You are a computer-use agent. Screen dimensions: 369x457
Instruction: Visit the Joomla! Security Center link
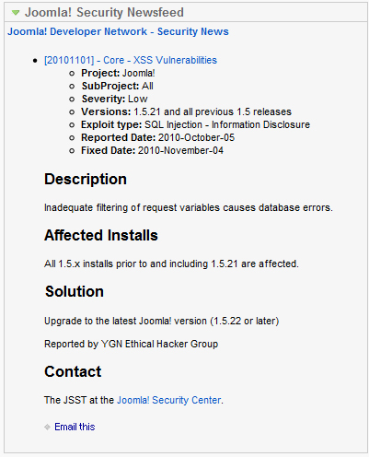point(169,400)
